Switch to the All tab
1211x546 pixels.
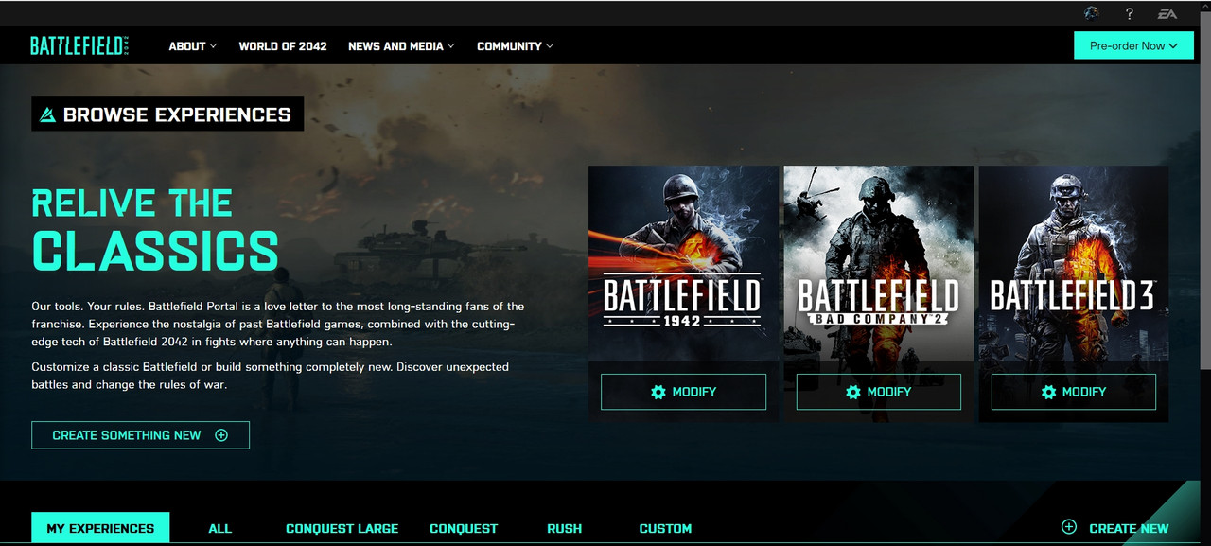pos(219,528)
